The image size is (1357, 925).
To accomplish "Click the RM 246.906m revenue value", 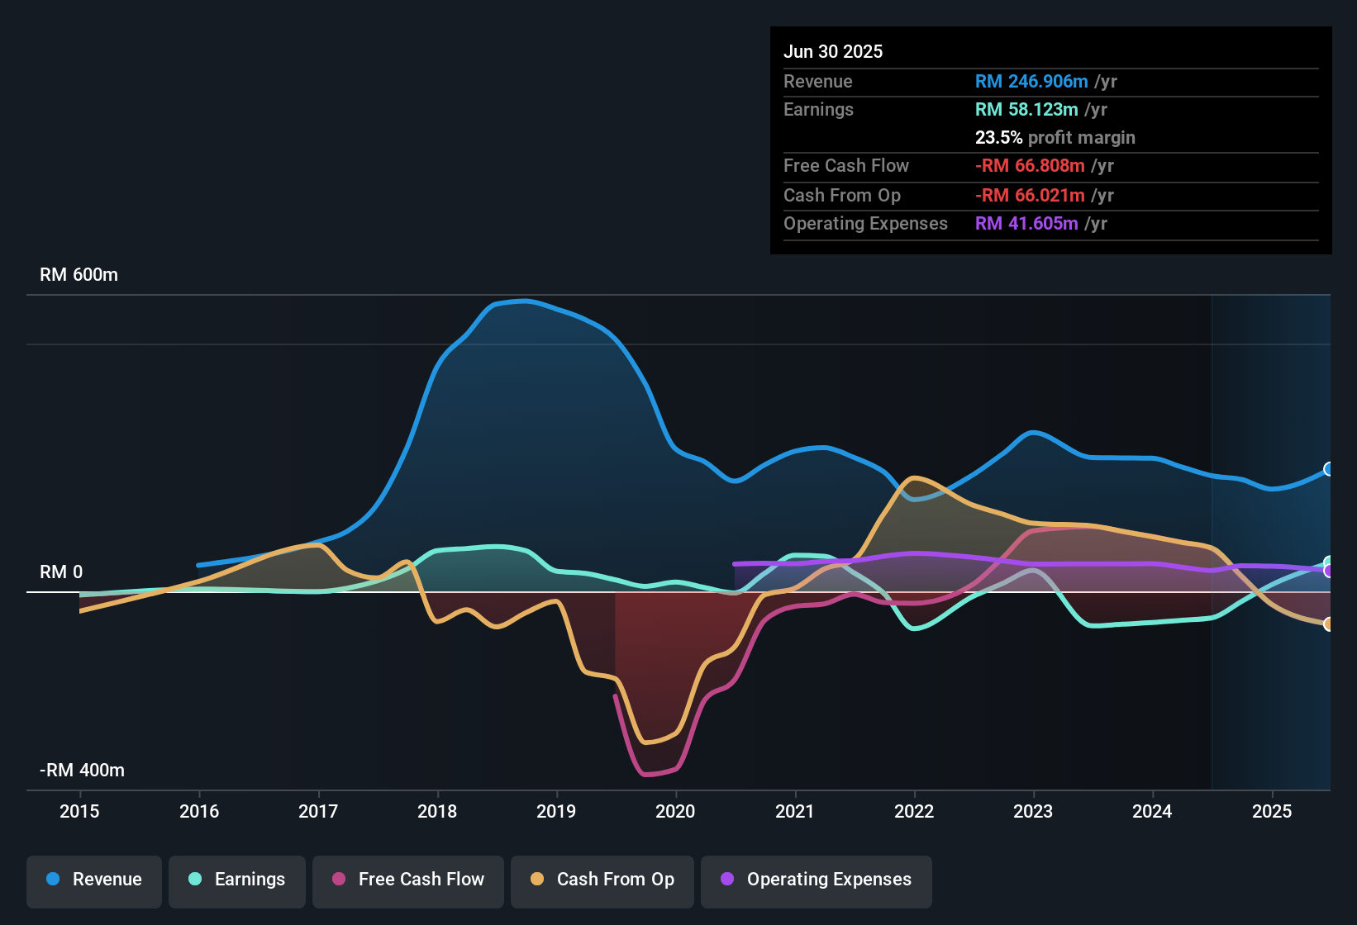I will pos(1031,82).
